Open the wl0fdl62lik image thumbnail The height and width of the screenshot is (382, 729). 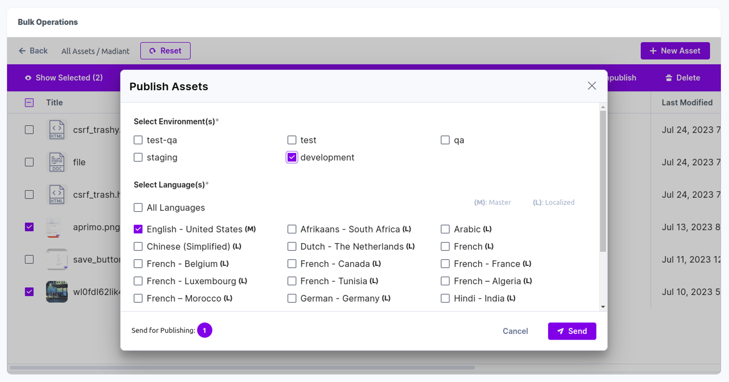tap(57, 292)
